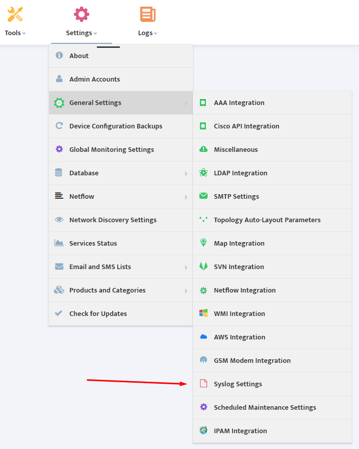Choose AAA Integration entry
The image size is (359, 449).
pos(272,103)
